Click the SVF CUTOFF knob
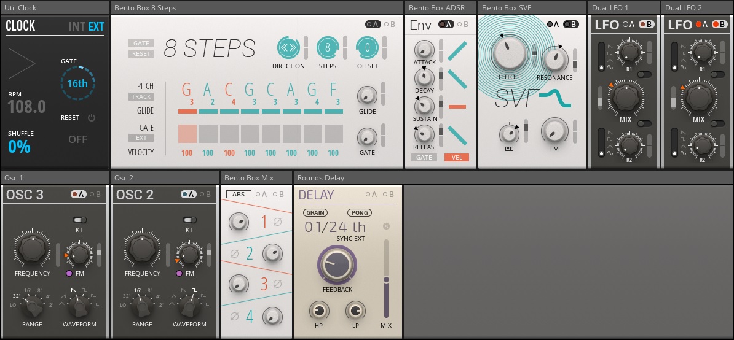The height and width of the screenshot is (340, 734). [x=509, y=53]
